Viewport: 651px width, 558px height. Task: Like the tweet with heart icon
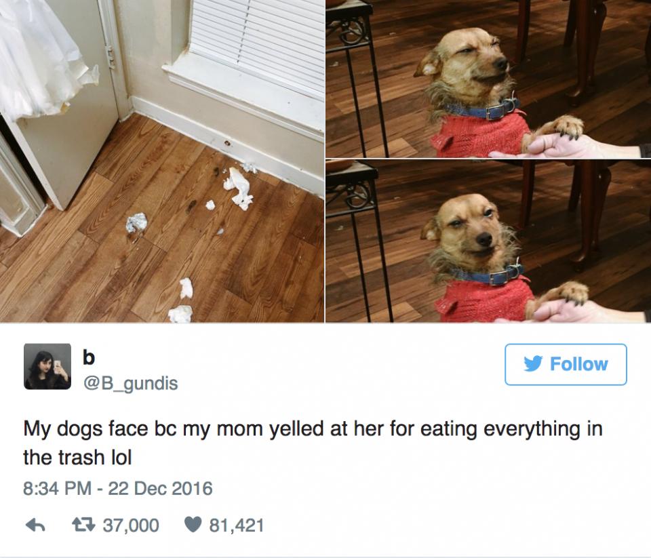tap(193, 525)
